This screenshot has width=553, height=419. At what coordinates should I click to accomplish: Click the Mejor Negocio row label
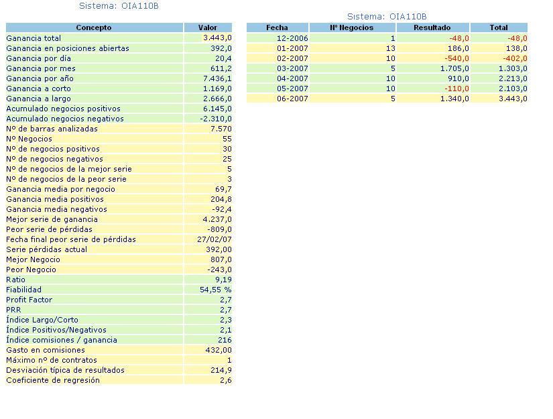coord(33,259)
